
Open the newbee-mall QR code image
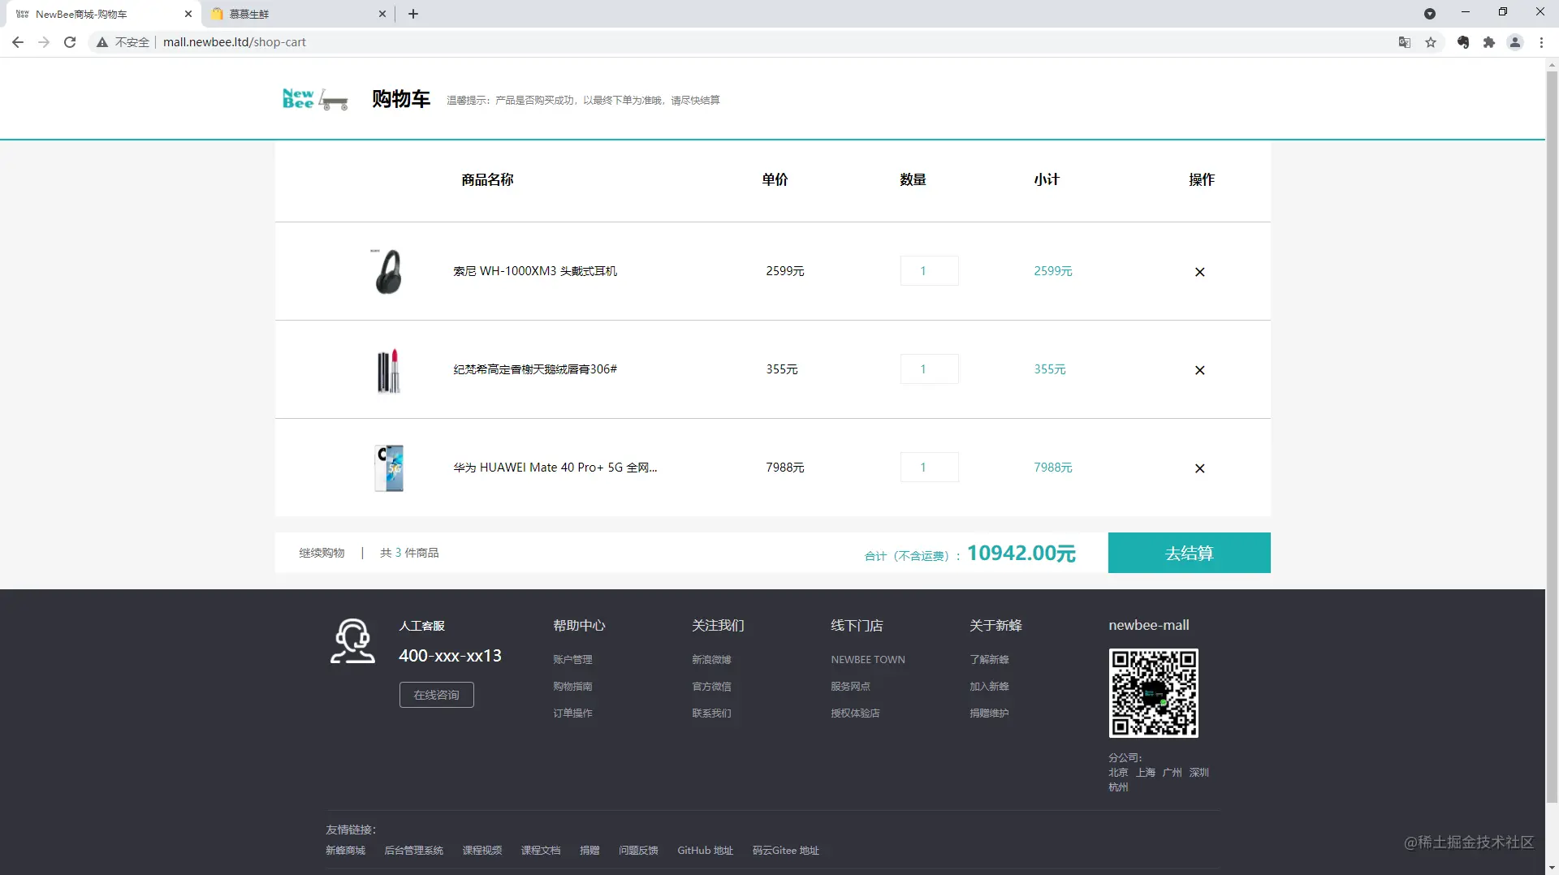point(1153,692)
